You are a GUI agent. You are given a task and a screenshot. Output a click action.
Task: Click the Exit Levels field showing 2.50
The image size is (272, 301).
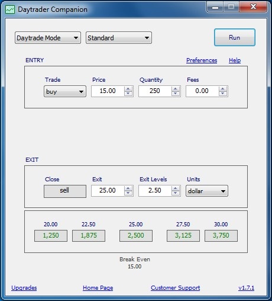click(x=155, y=191)
